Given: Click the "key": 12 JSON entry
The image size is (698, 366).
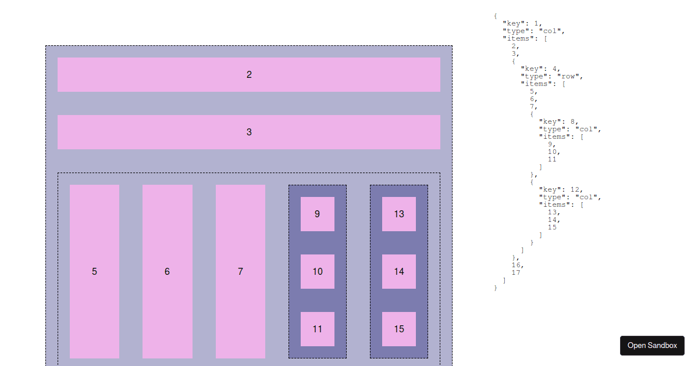Looking at the screenshot, I should (561, 189).
